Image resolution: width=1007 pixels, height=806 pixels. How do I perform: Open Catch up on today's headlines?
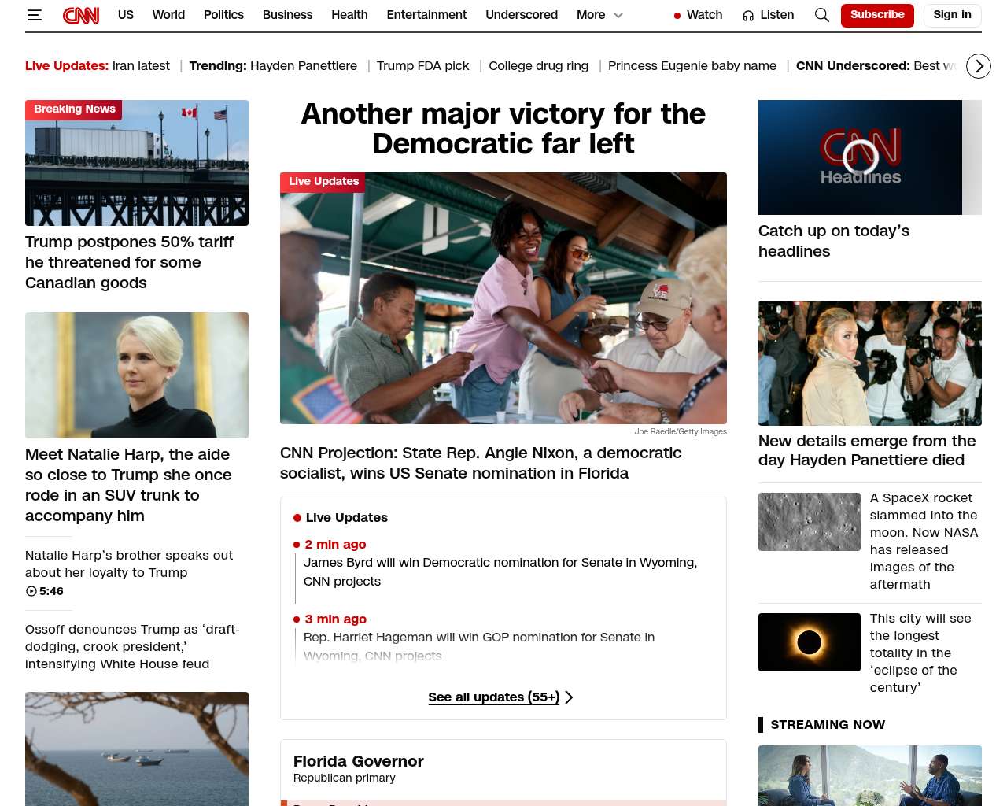pyautogui.click(x=834, y=241)
